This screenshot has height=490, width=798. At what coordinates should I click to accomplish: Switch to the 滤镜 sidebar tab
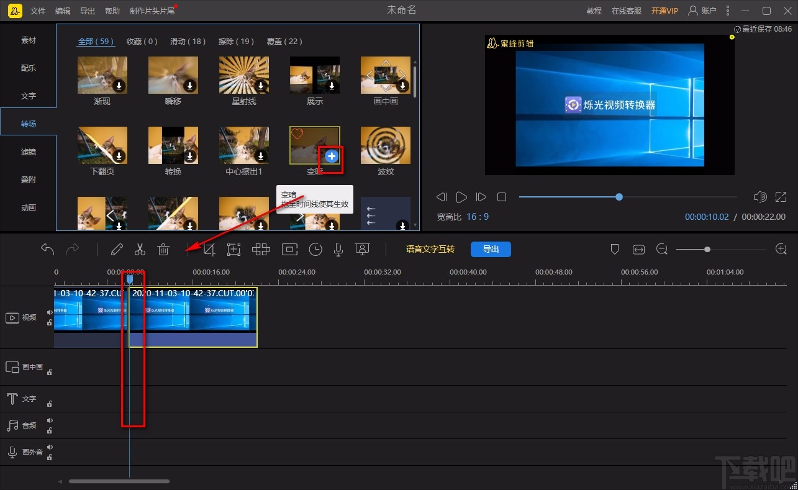[29, 152]
